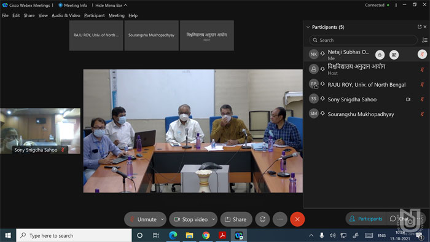Viewport: 430px width, 242px height.
Task: Open the Edit menu
Action: coord(16,15)
